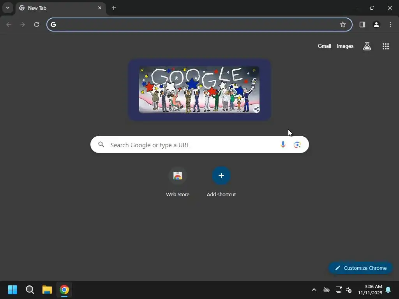
Task: Go forward to next page
Action: coord(23,25)
